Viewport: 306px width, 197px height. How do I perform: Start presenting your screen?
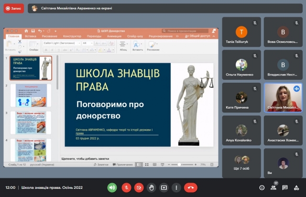(164, 187)
